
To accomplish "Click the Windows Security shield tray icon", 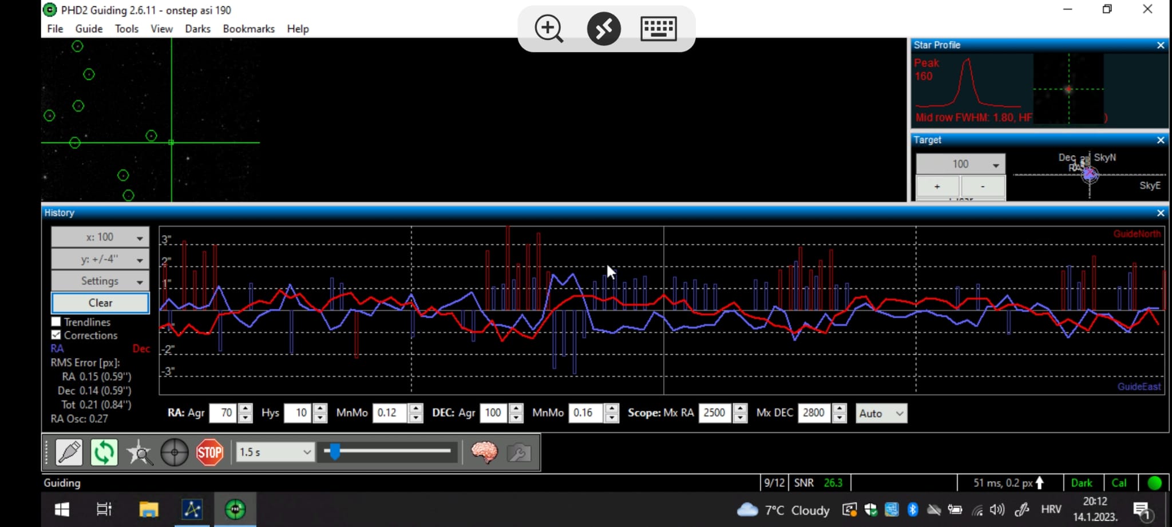I will tap(871, 509).
